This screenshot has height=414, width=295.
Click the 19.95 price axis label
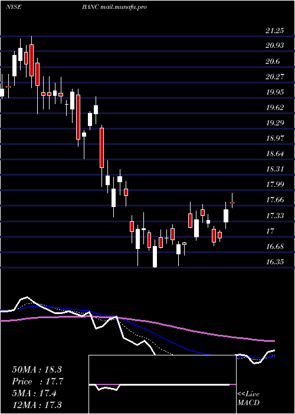point(275,92)
